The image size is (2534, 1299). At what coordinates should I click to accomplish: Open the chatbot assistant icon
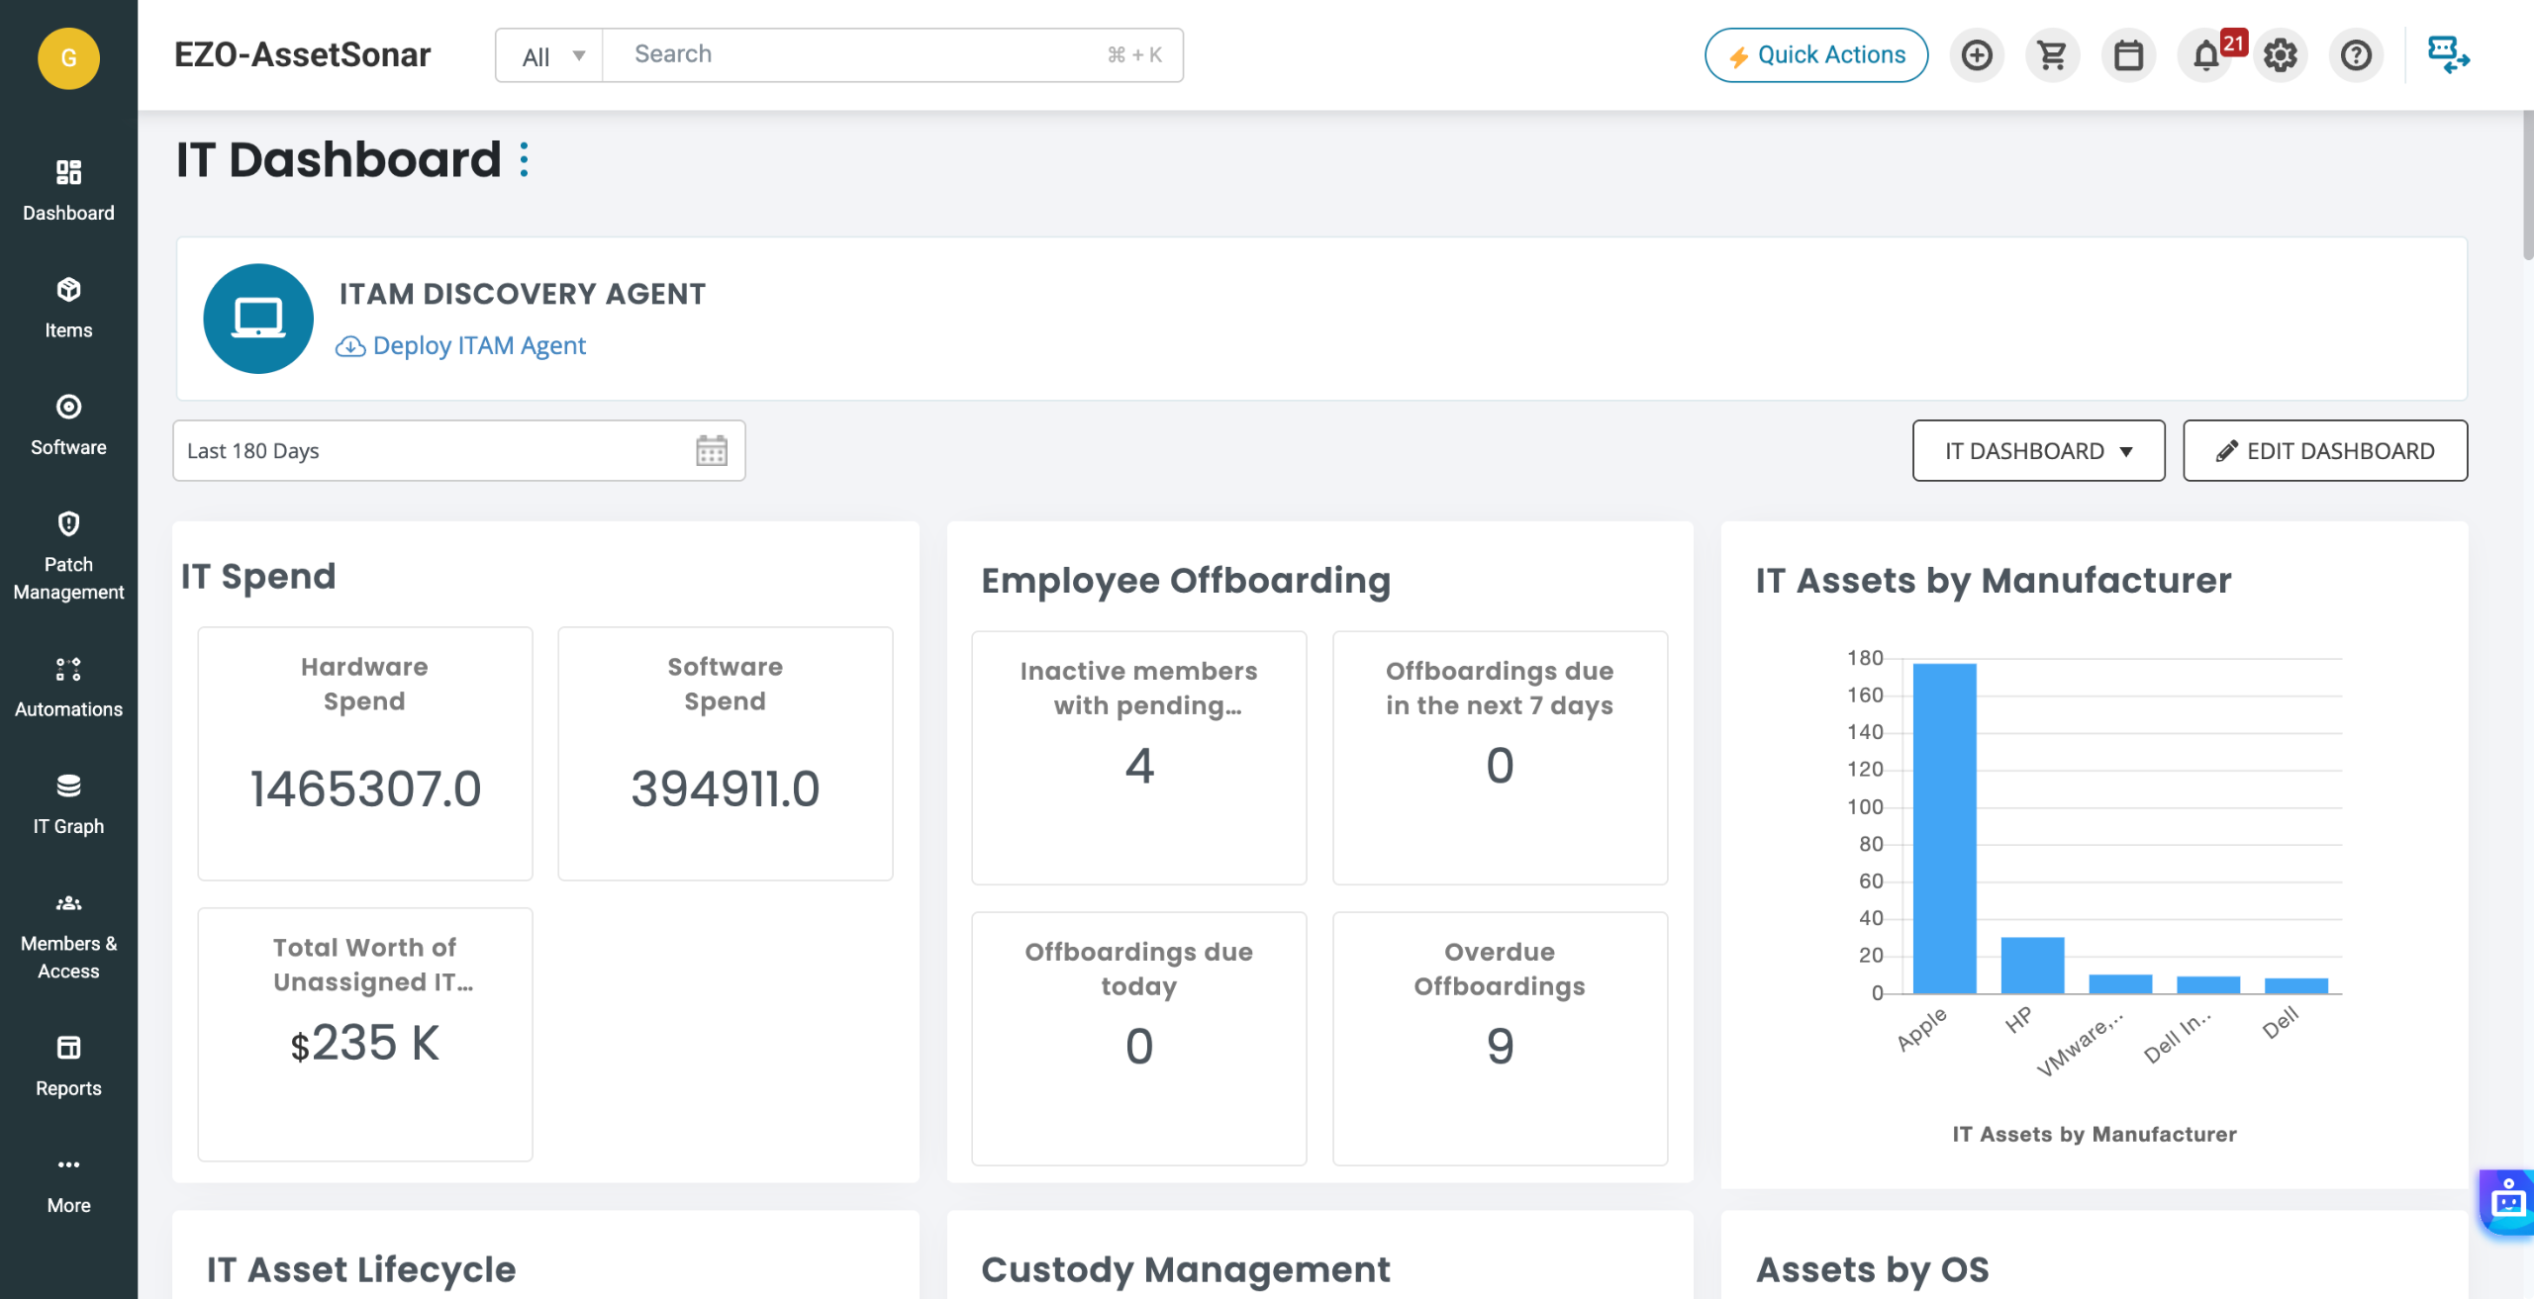tap(2508, 1202)
